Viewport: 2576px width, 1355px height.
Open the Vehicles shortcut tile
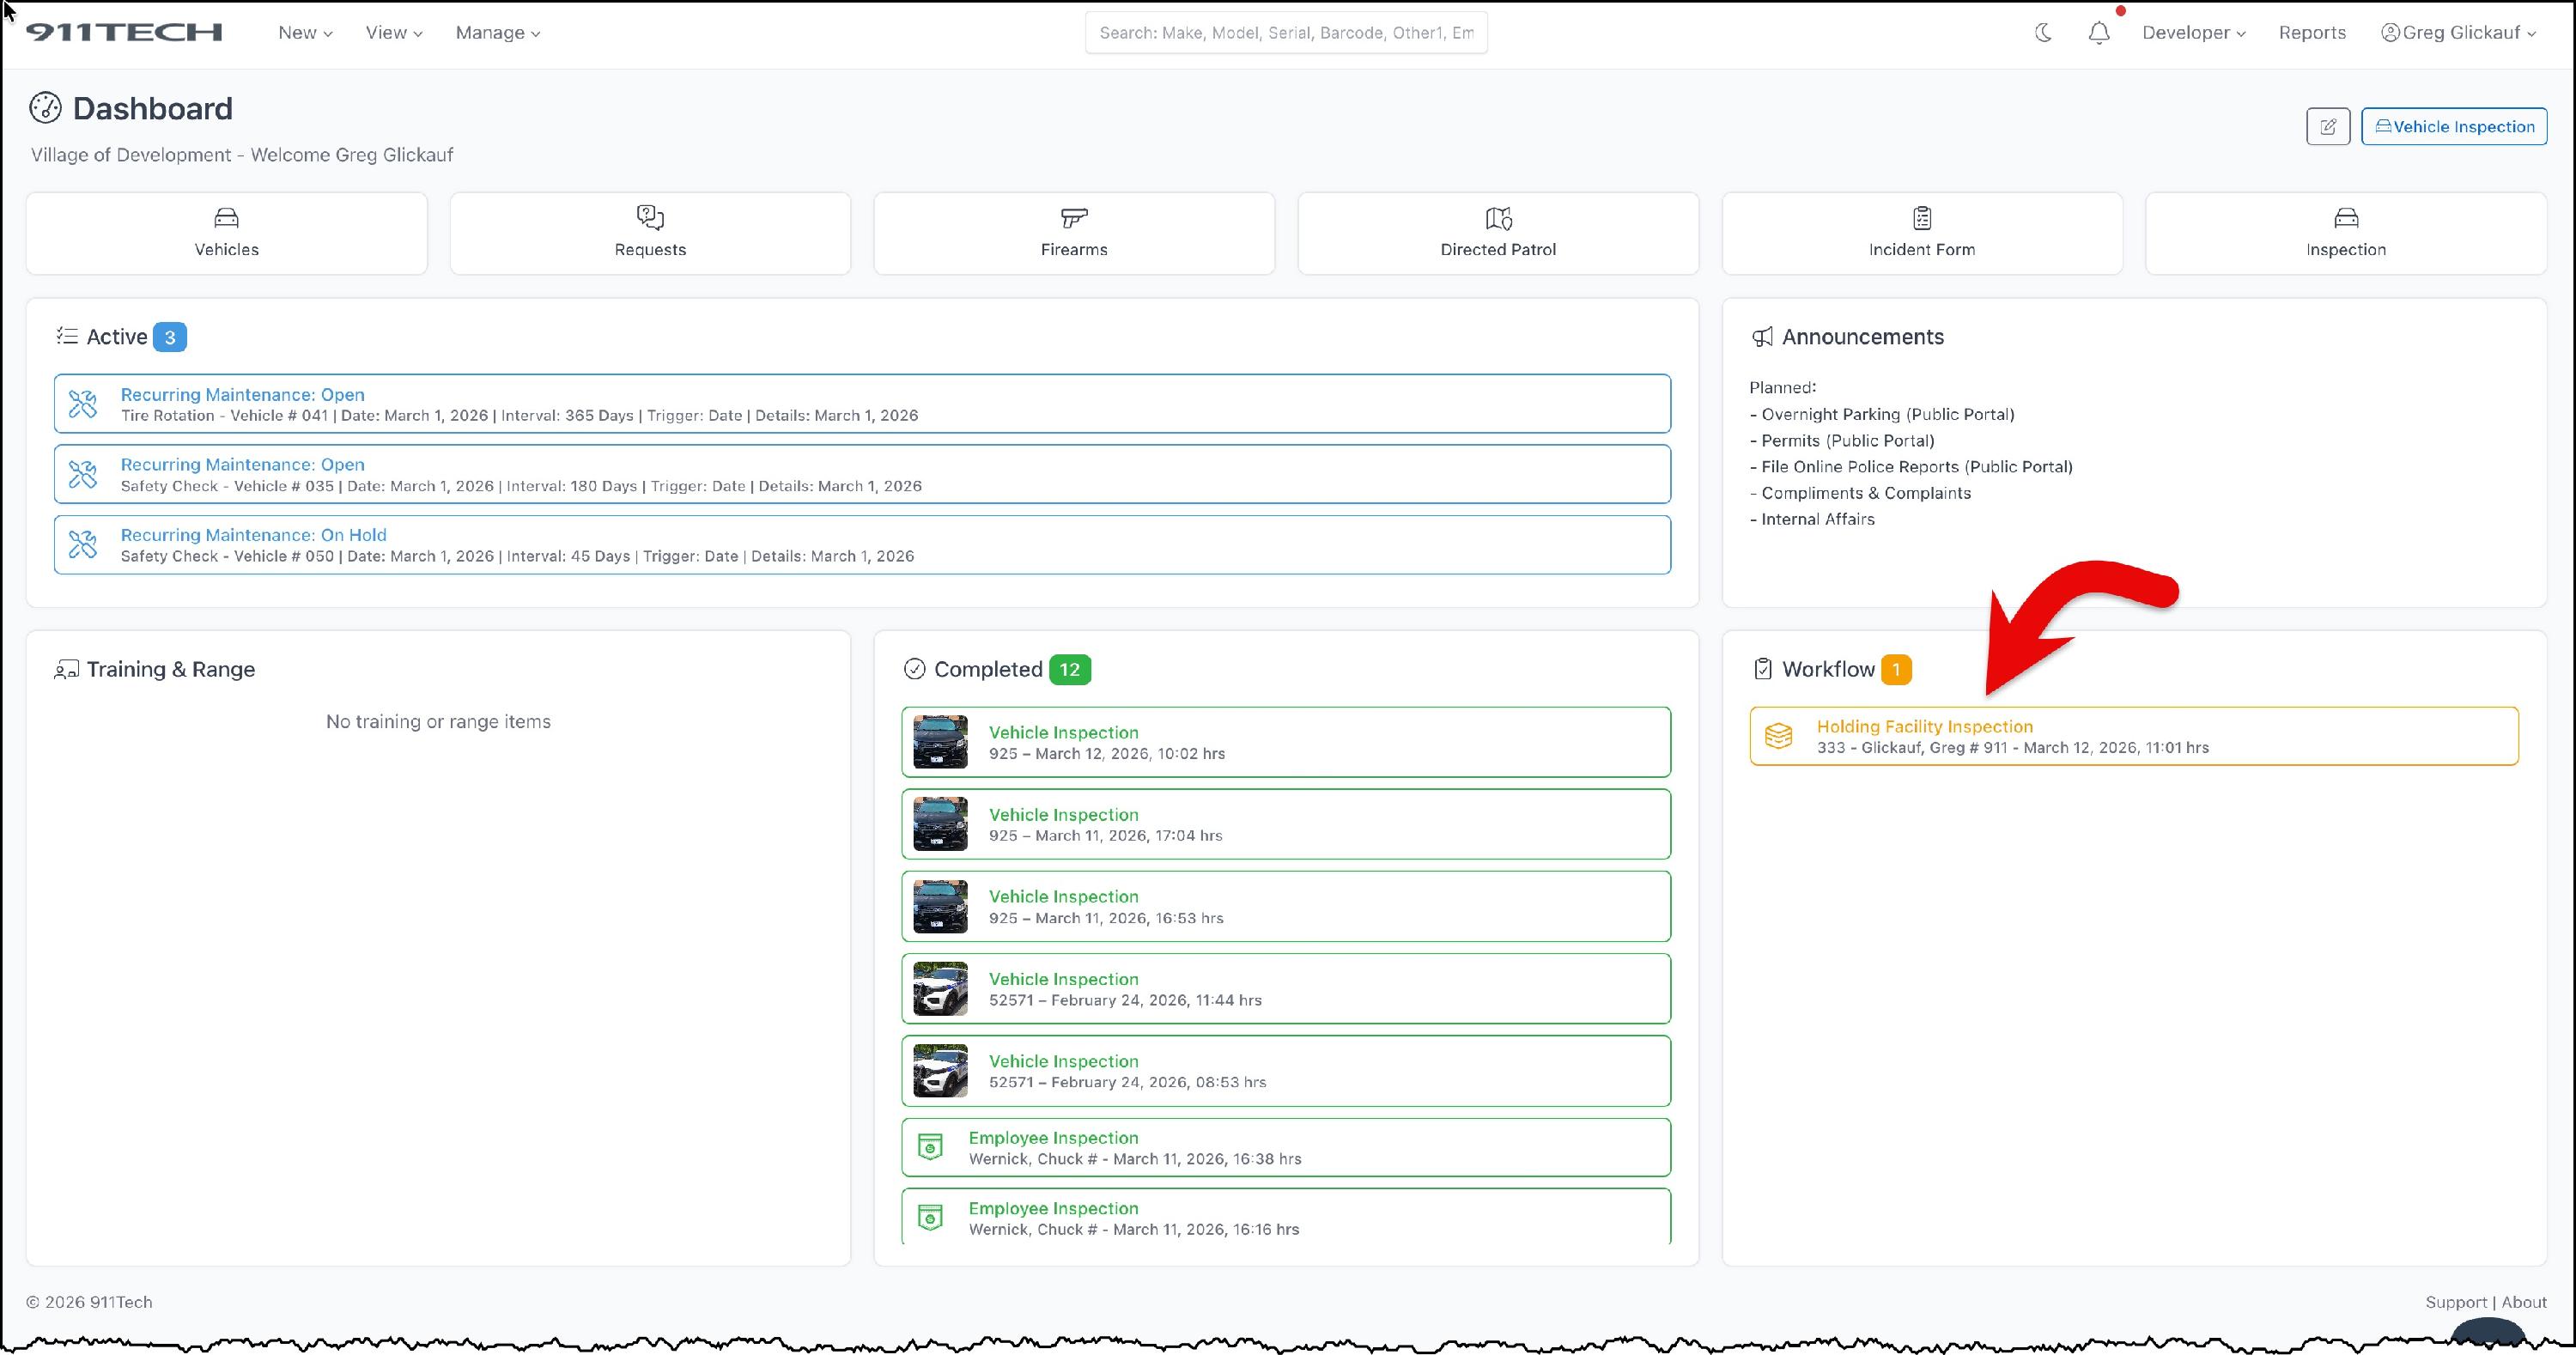[226, 233]
